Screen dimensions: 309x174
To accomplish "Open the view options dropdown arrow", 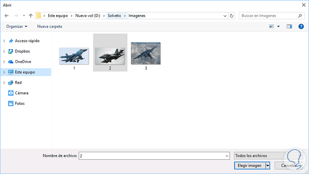I will [x=279, y=26].
